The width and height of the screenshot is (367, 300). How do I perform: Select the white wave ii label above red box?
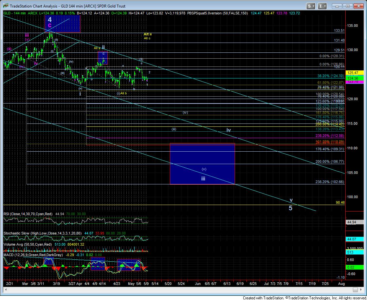(103, 47)
